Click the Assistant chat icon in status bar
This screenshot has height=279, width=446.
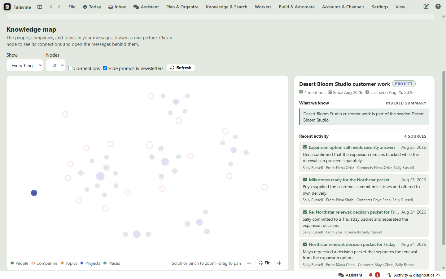coord(341,275)
